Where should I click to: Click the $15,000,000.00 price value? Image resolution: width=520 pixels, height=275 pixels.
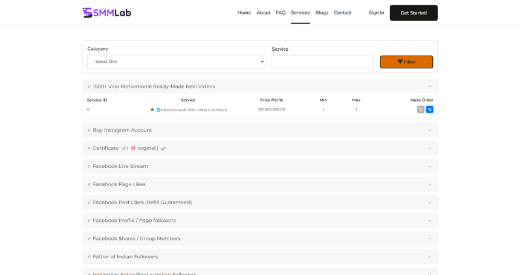pyautogui.click(x=271, y=109)
